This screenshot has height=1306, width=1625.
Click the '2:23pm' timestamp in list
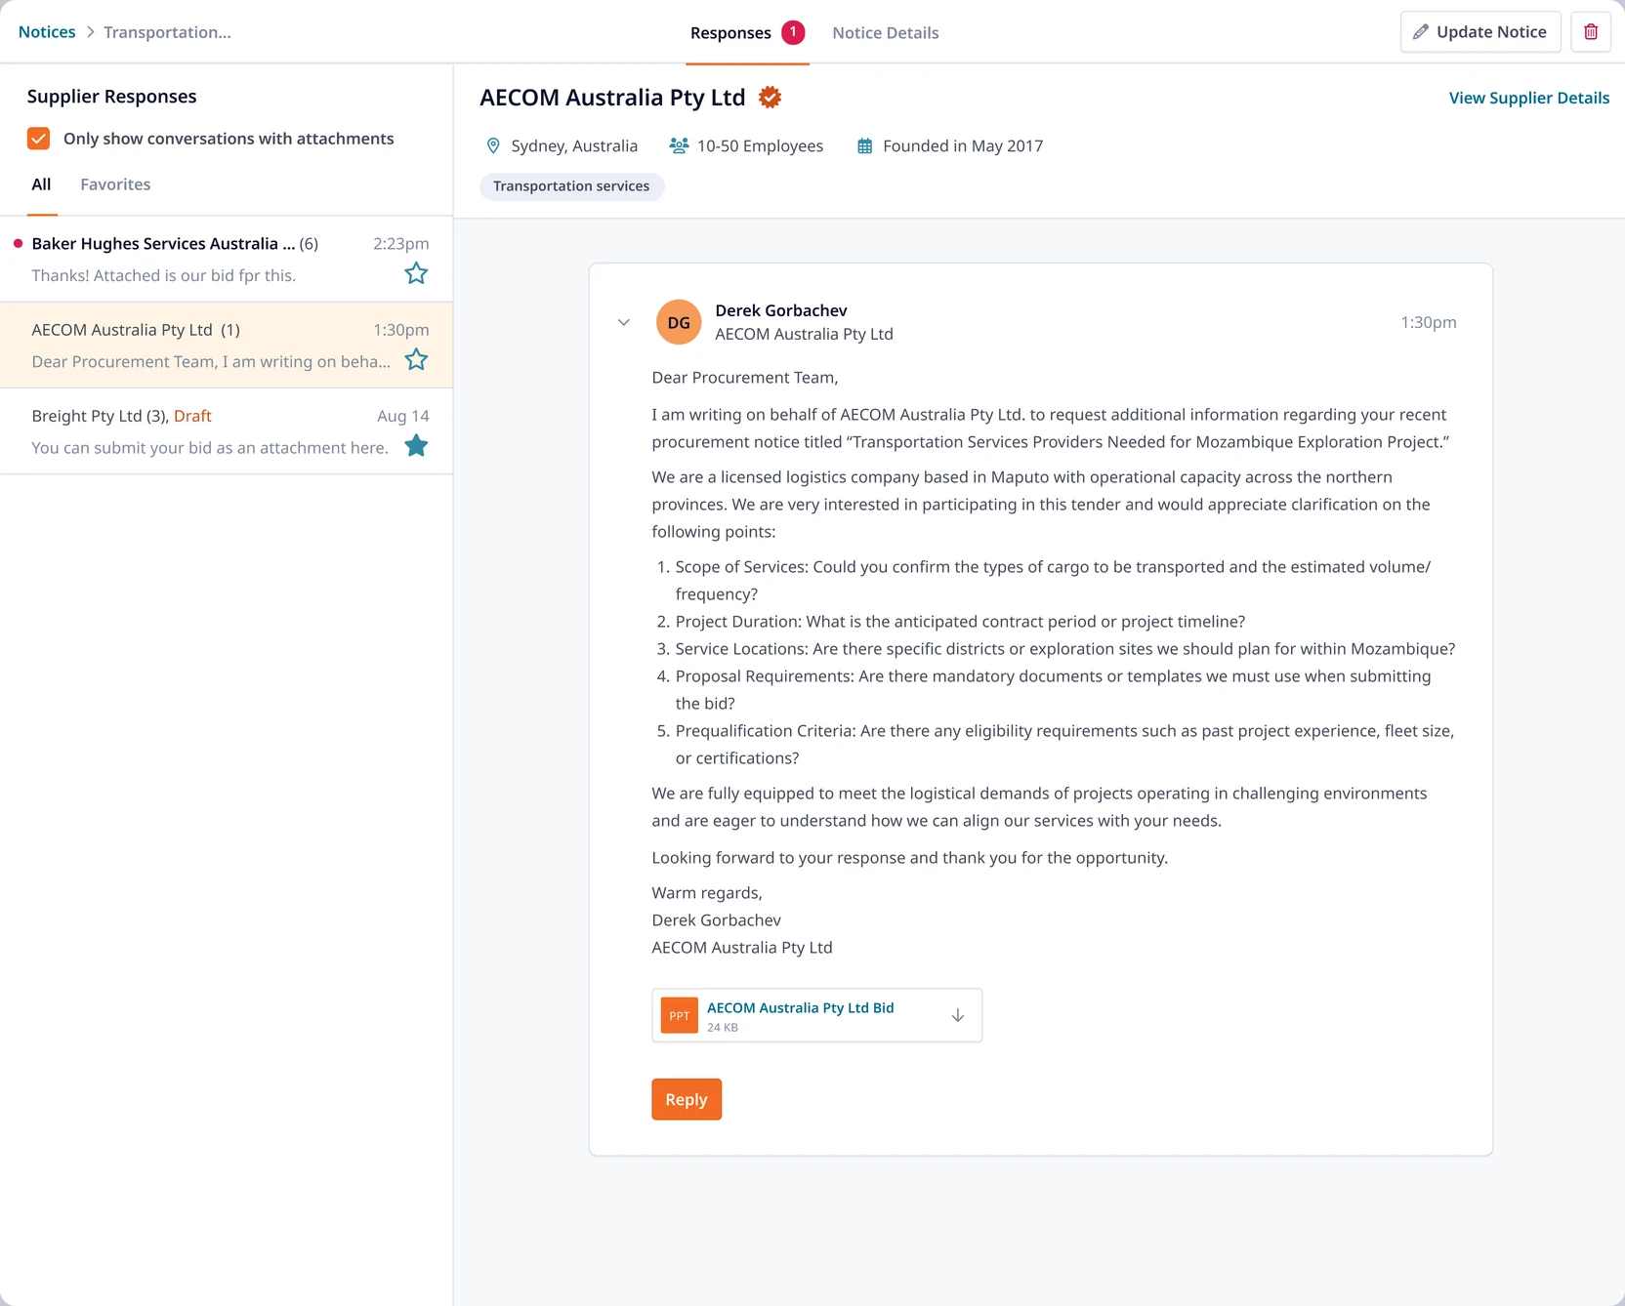point(400,244)
